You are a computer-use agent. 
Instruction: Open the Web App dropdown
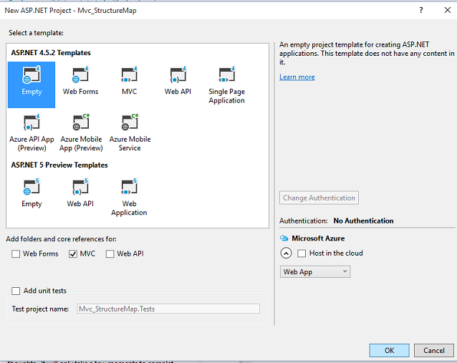tap(315, 271)
